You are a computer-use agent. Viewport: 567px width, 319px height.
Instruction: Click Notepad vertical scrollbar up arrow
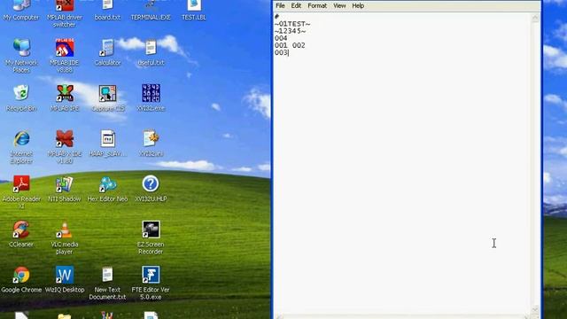pos(535,18)
